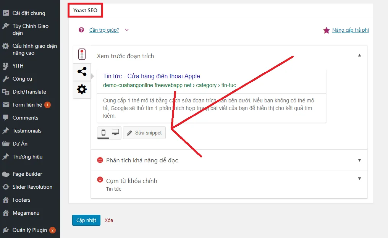Expand Phân tích khả năng dễ đọc
388x238 pixels.
click(x=359, y=160)
